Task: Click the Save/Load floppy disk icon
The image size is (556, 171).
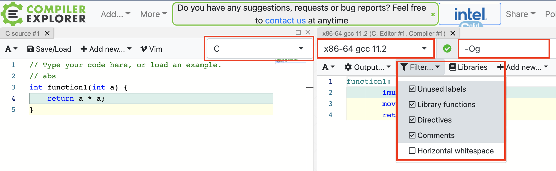Action: click(31, 49)
